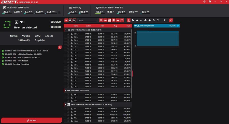Viewport: 229px width, 124px height.
Task: Collapse the CPU [#0] Intel Xeon DTS group
Action: point(66,30)
